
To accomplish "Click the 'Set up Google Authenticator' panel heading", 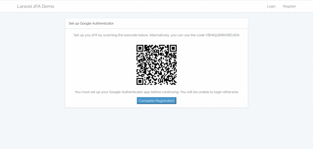I will click(x=91, y=23).
